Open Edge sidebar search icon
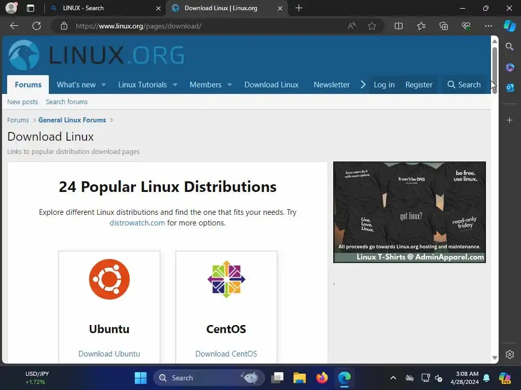The image size is (521, 390). [x=509, y=47]
